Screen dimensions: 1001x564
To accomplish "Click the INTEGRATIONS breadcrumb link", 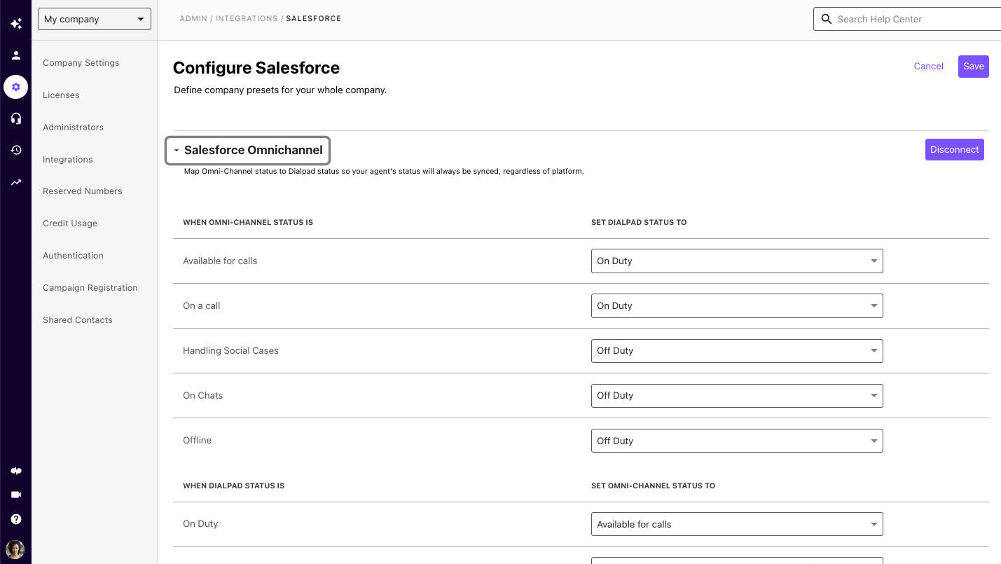I will click(x=247, y=19).
